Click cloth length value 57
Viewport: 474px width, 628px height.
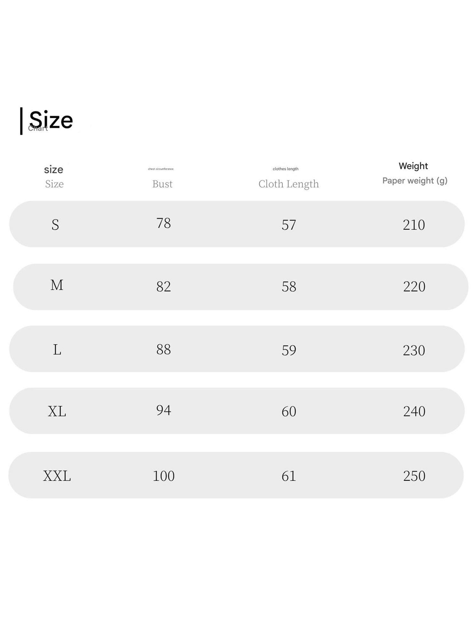(x=289, y=225)
